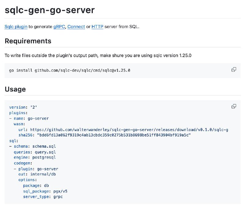The image size is (245, 209).
Task: Click the wasm url value line
Action: tap(123, 130)
